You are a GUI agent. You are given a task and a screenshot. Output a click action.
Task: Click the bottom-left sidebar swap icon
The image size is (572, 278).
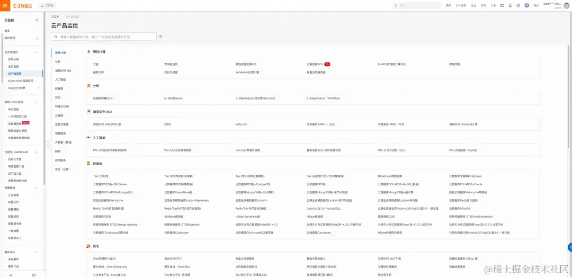pyautogui.click(x=11, y=275)
